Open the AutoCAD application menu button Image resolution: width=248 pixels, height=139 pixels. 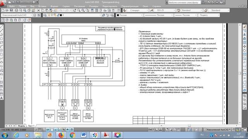click(x=3, y=3)
